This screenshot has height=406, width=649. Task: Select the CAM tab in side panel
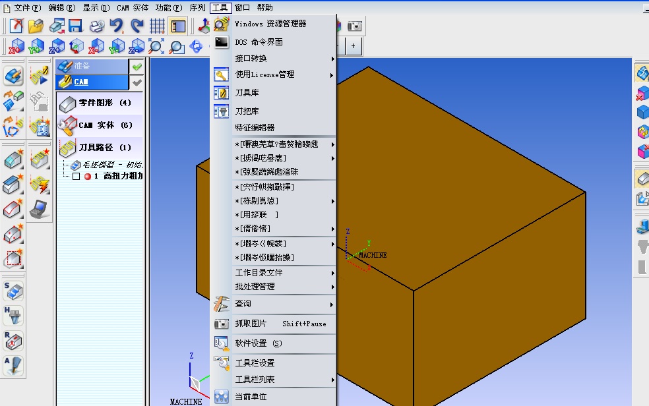pyautogui.click(x=92, y=82)
